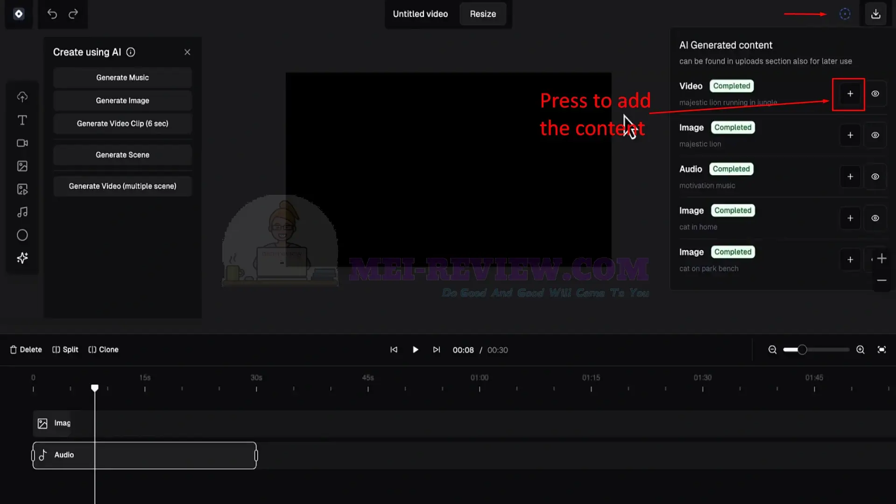
Task: Open the Music tool in sidebar
Action: tap(22, 212)
